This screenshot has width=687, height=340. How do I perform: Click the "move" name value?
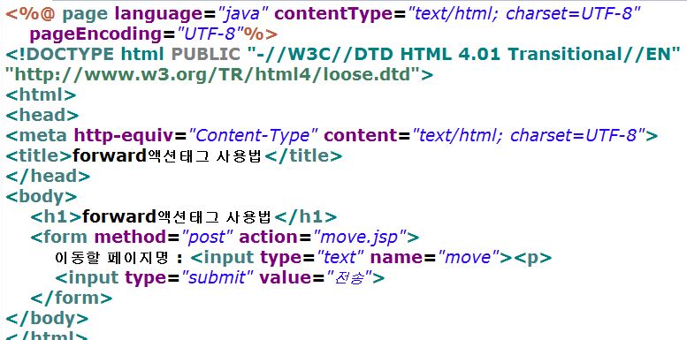[x=468, y=257]
